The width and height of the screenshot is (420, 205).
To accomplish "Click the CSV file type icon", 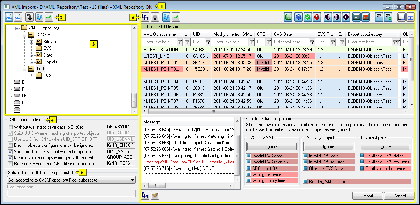I will [18, 17].
